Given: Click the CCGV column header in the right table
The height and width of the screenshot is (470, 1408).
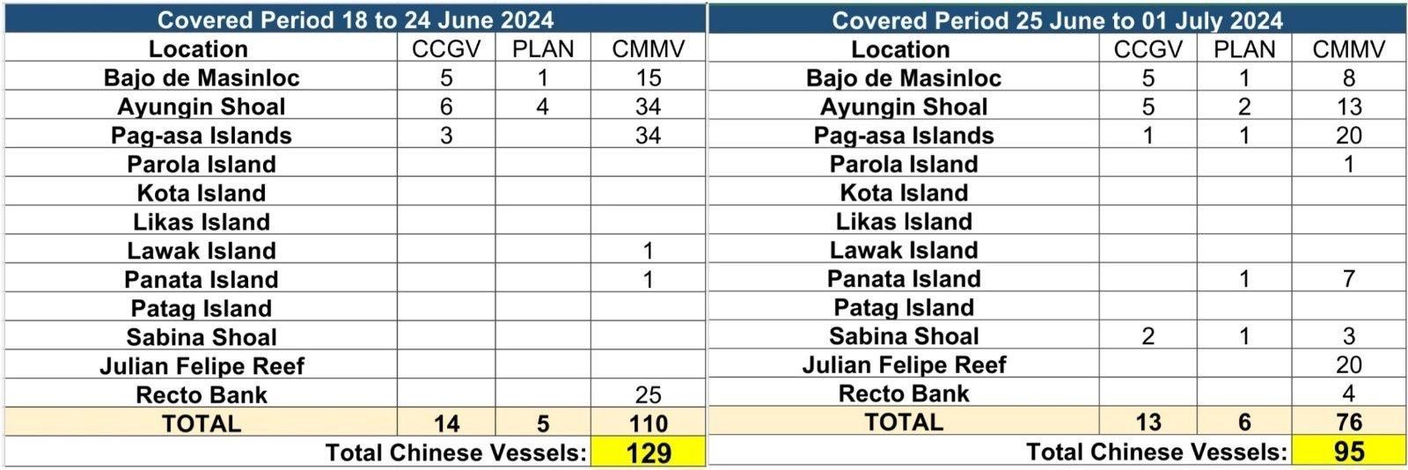Looking at the screenshot, I should point(1148,49).
